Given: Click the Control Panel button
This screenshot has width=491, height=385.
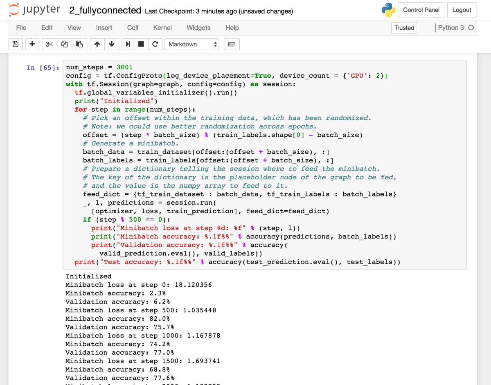Looking at the screenshot, I should (x=421, y=10).
